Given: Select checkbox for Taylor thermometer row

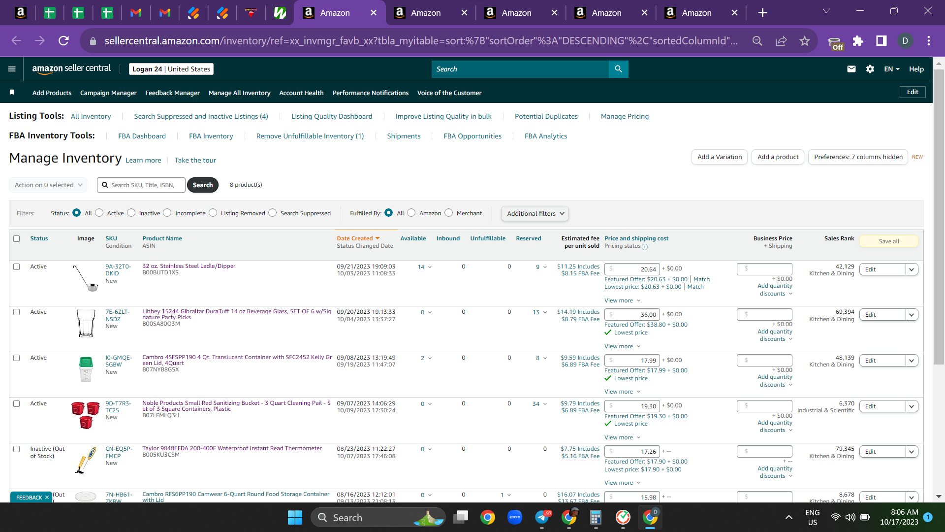Looking at the screenshot, I should [x=17, y=449].
